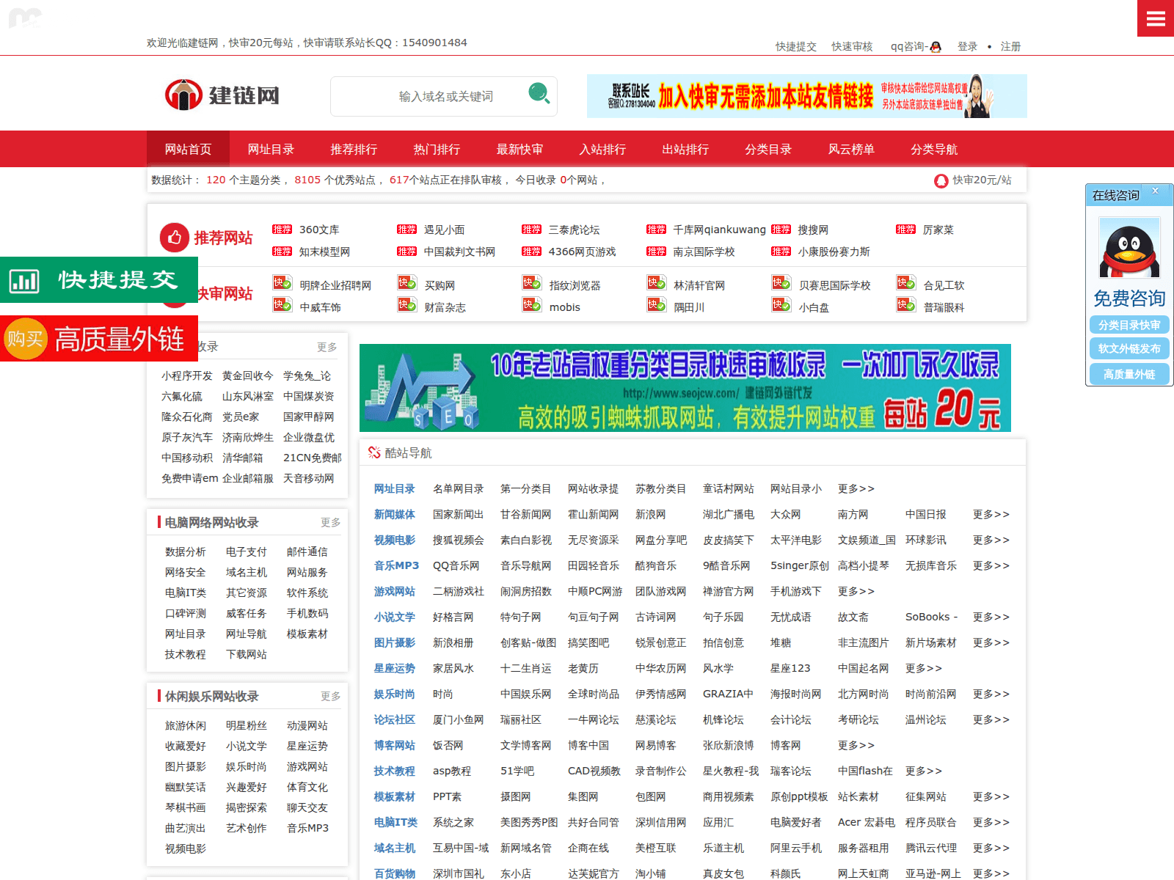This screenshot has width=1174, height=880.
Task: Switch to the 风云榜单 menu item
Action: tap(851, 150)
